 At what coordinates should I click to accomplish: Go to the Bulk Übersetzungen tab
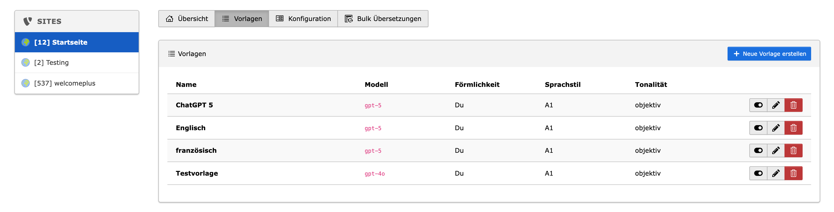(383, 19)
